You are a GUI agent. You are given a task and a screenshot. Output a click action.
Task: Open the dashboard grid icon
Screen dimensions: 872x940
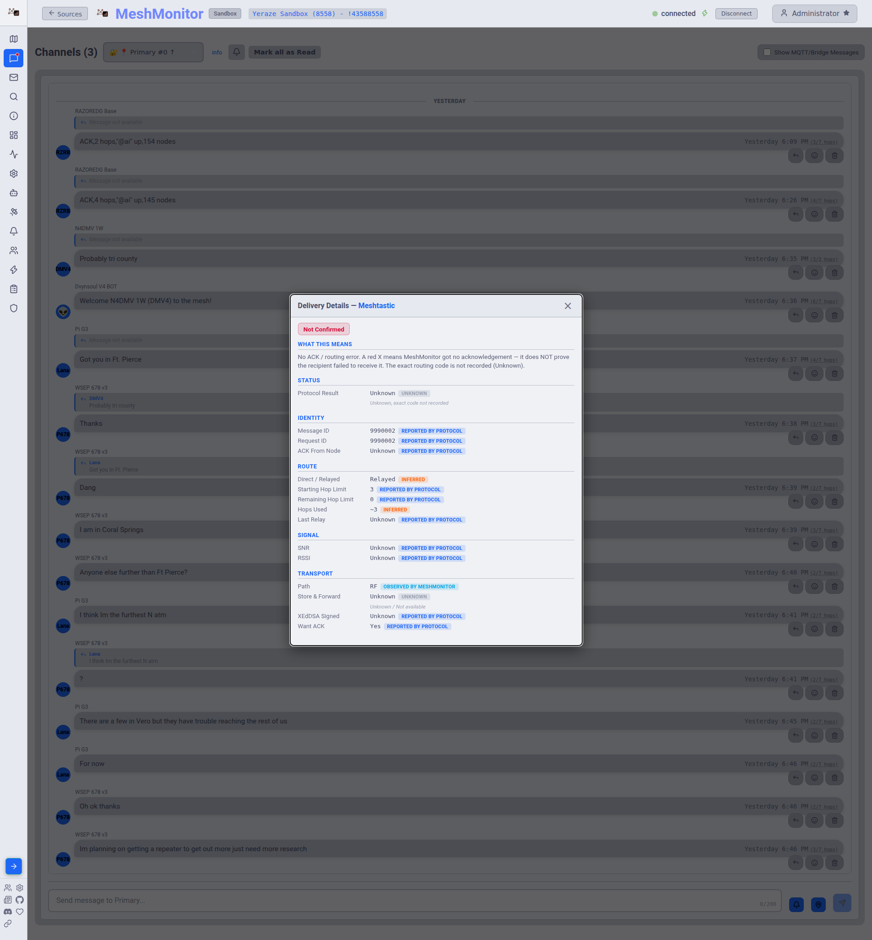(x=14, y=136)
